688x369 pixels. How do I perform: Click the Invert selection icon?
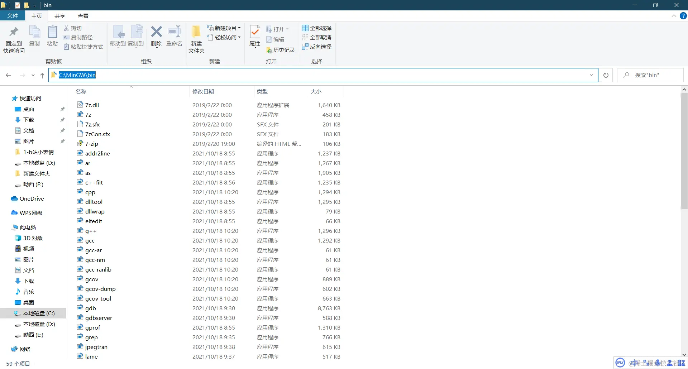pos(305,47)
